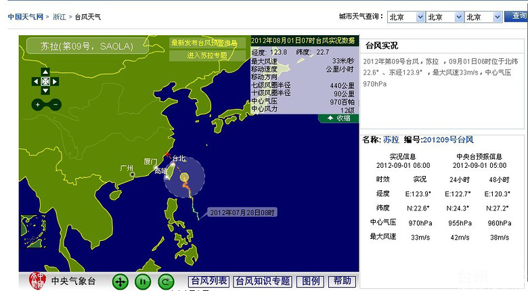Click the E:123.9° longitude value
528x291 pixels.
[418, 194]
